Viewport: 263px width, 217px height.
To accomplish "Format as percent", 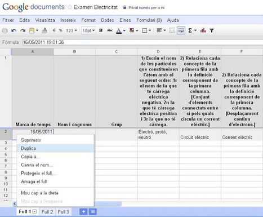I will coord(61,30).
